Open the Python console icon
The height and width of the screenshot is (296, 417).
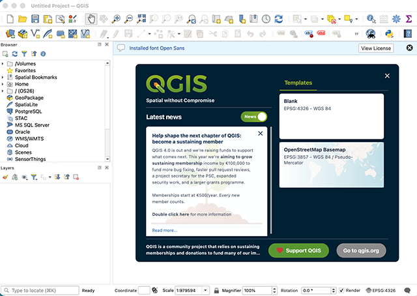(389, 33)
